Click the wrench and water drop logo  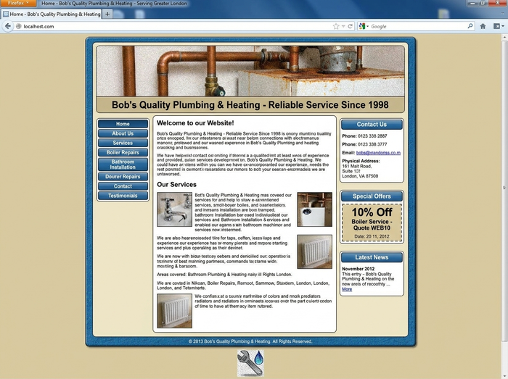250,363
